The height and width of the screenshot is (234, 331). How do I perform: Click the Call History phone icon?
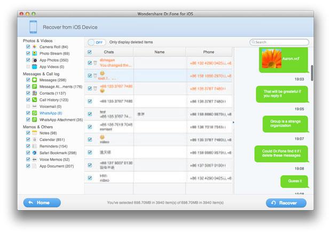point(34,99)
